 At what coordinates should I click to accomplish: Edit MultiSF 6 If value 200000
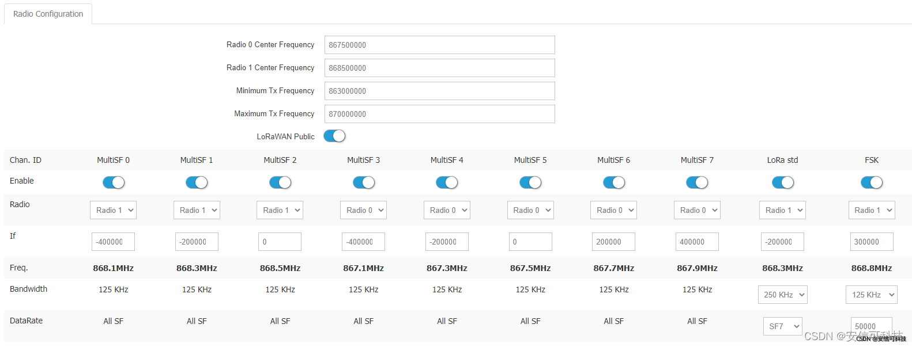tap(614, 242)
